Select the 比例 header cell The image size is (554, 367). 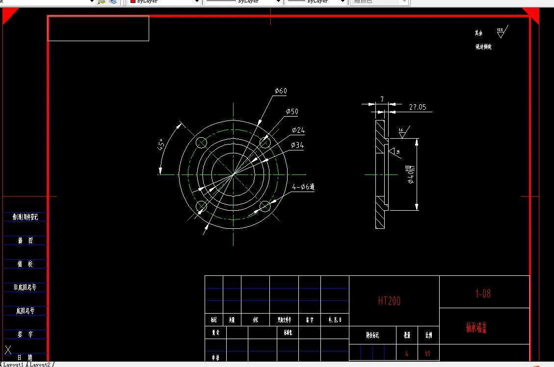coord(428,335)
